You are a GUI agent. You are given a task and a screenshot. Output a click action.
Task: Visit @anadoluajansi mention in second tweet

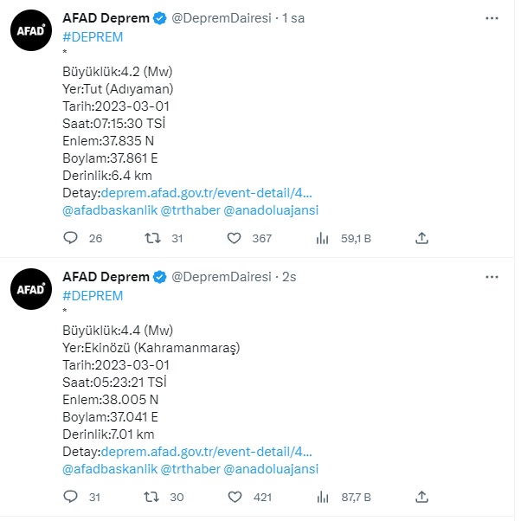pos(271,469)
